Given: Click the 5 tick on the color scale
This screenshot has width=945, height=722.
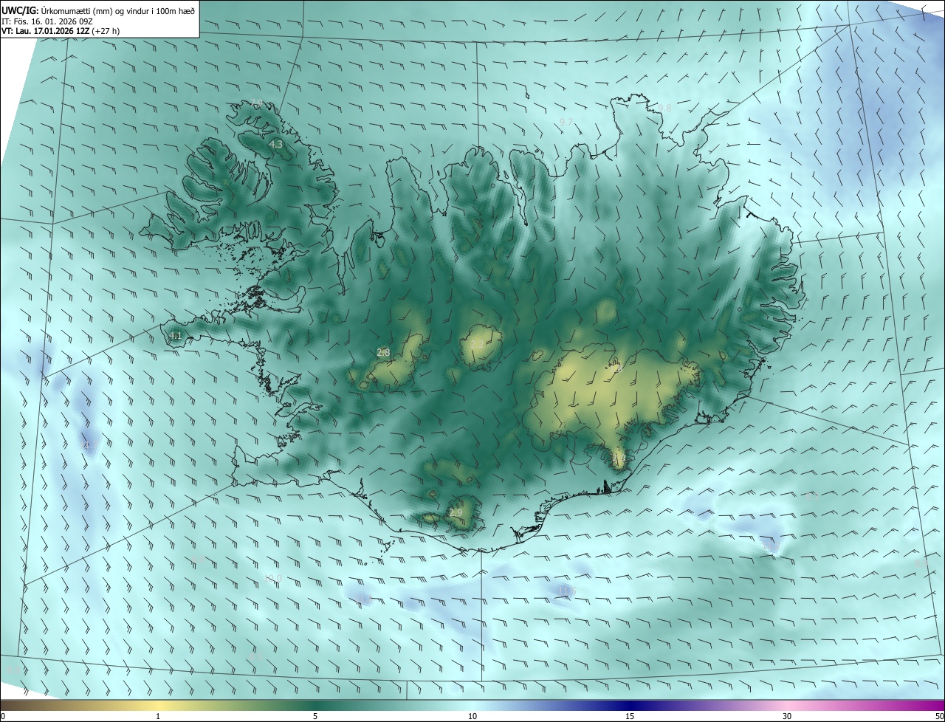Looking at the screenshot, I should [x=315, y=716].
